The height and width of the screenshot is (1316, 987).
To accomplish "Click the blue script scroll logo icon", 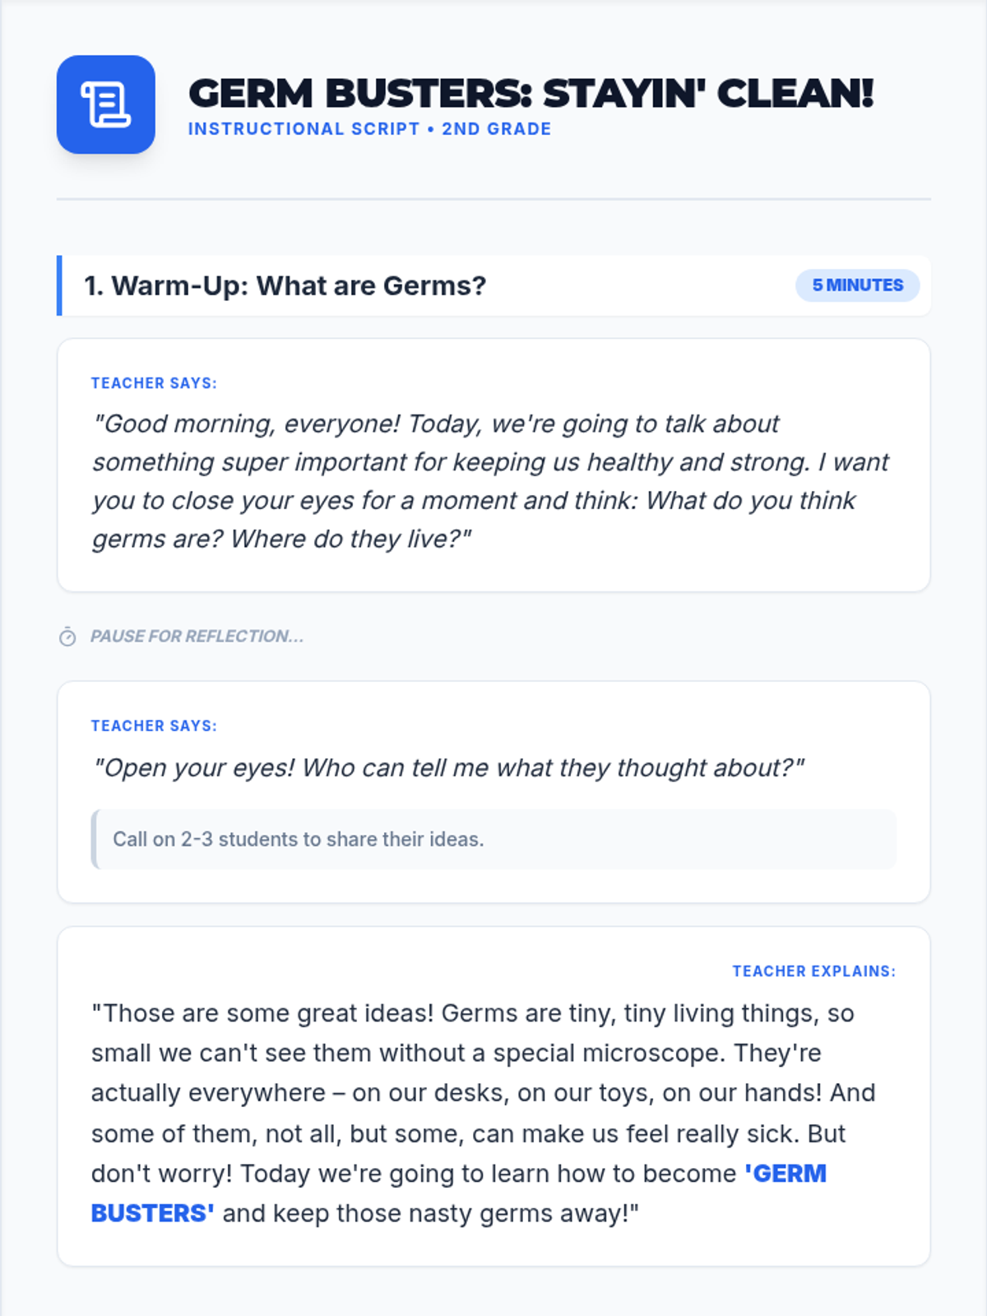I will tap(105, 104).
